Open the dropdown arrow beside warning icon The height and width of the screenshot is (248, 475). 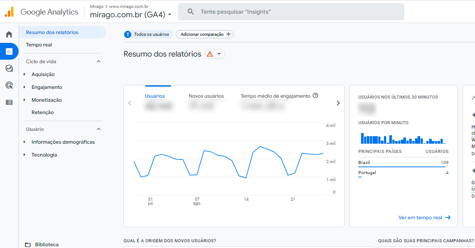pos(219,54)
